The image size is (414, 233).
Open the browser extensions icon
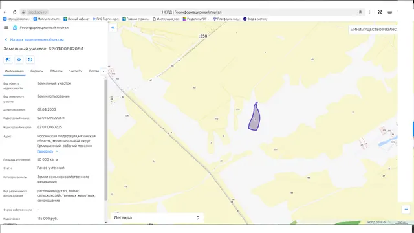[380, 12]
